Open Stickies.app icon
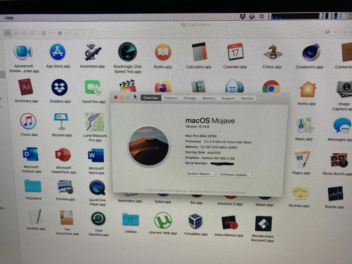352x264 pixels. pyautogui.click(x=300, y=193)
